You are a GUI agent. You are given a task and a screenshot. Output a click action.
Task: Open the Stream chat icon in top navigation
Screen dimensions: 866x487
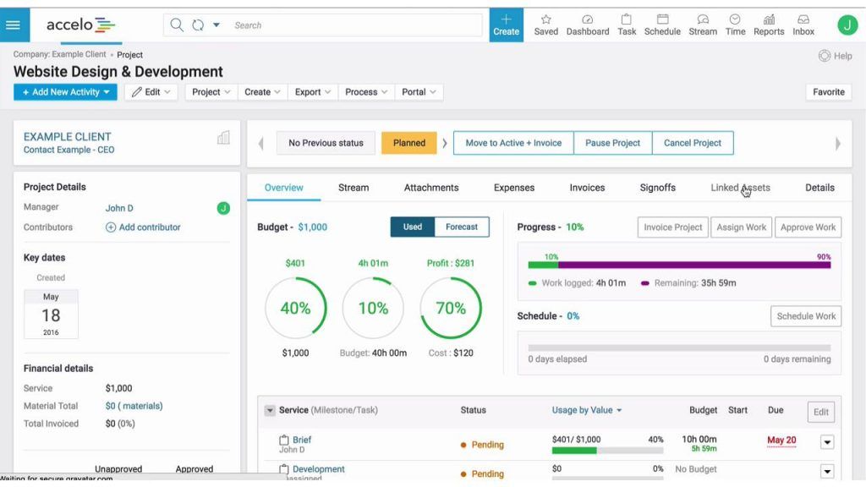[702, 25]
